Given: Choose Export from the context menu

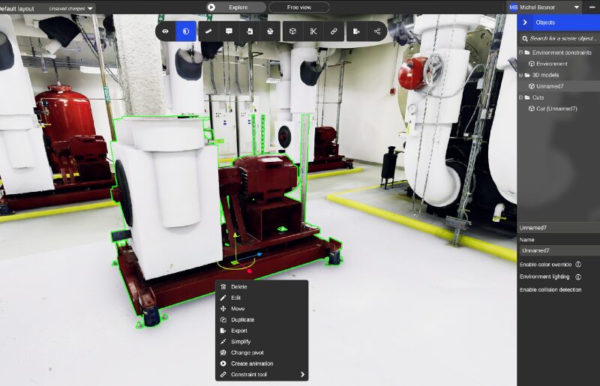Looking at the screenshot, I should click(262, 331).
